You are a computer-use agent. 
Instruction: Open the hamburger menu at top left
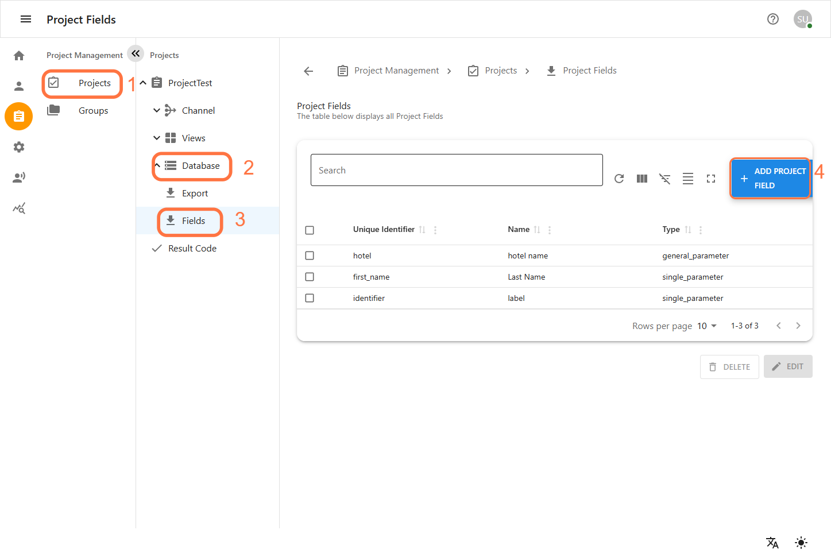(x=26, y=18)
